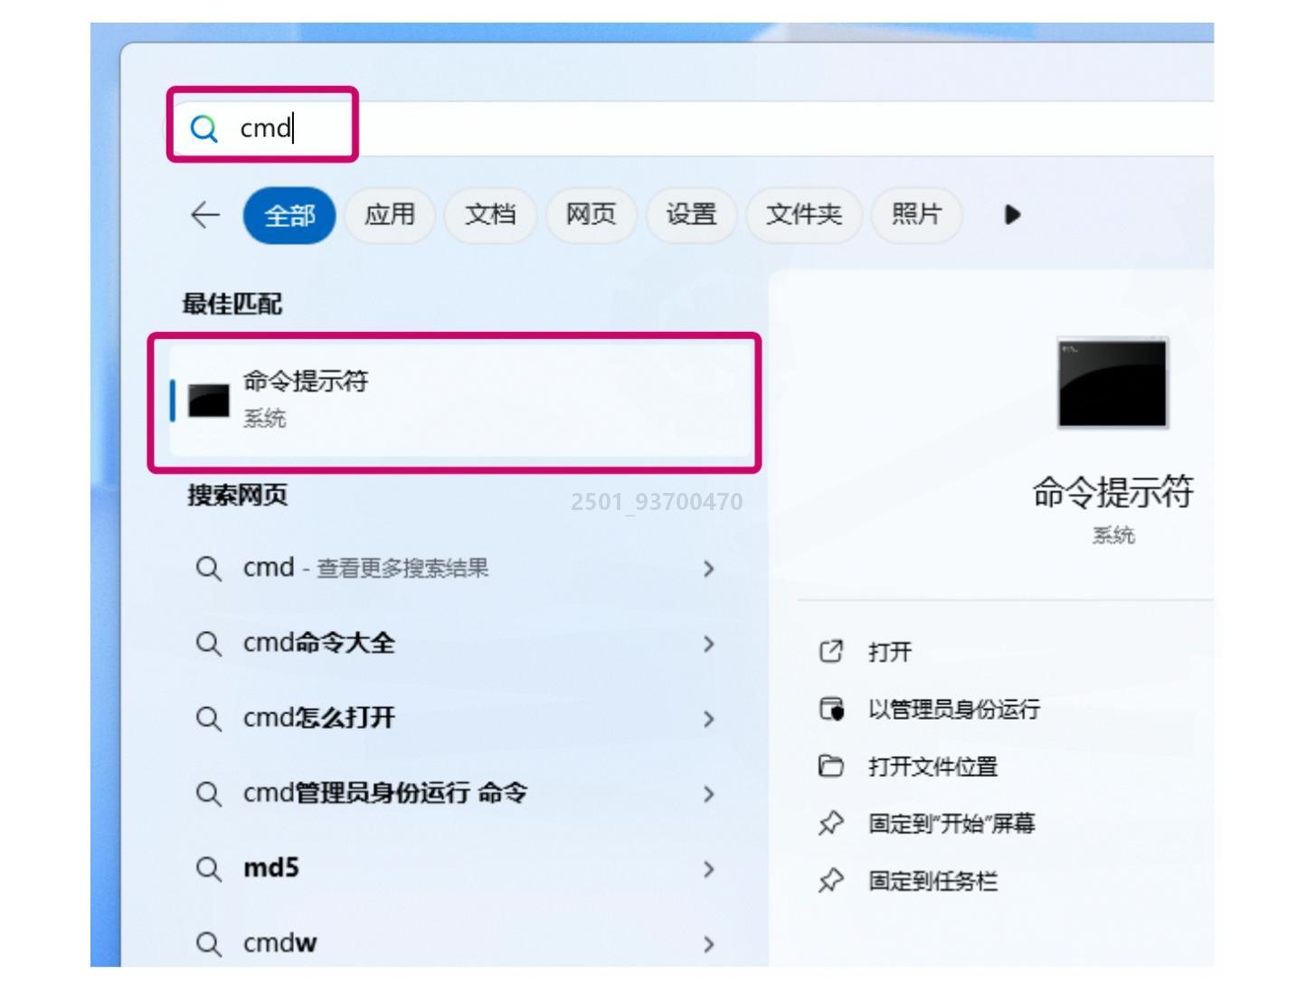Go back using the left arrow
The width and height of the screenshot is (1315, 1002).
tap(204, 215)
